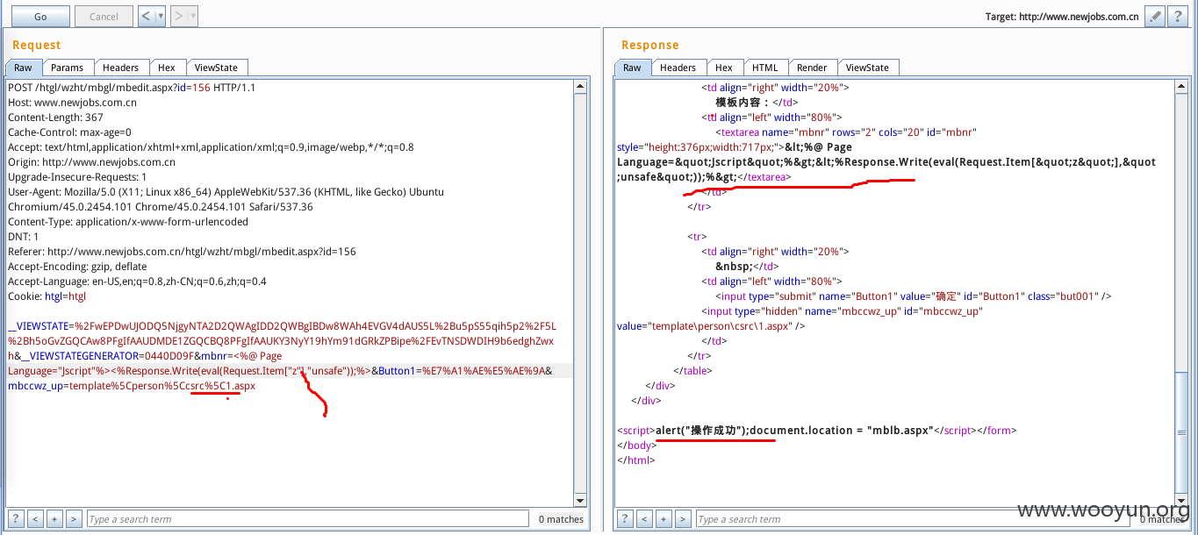This screenshot has height=535, width=1198.
Task: Click the Cancel button
Action: [x=104, y=16]
